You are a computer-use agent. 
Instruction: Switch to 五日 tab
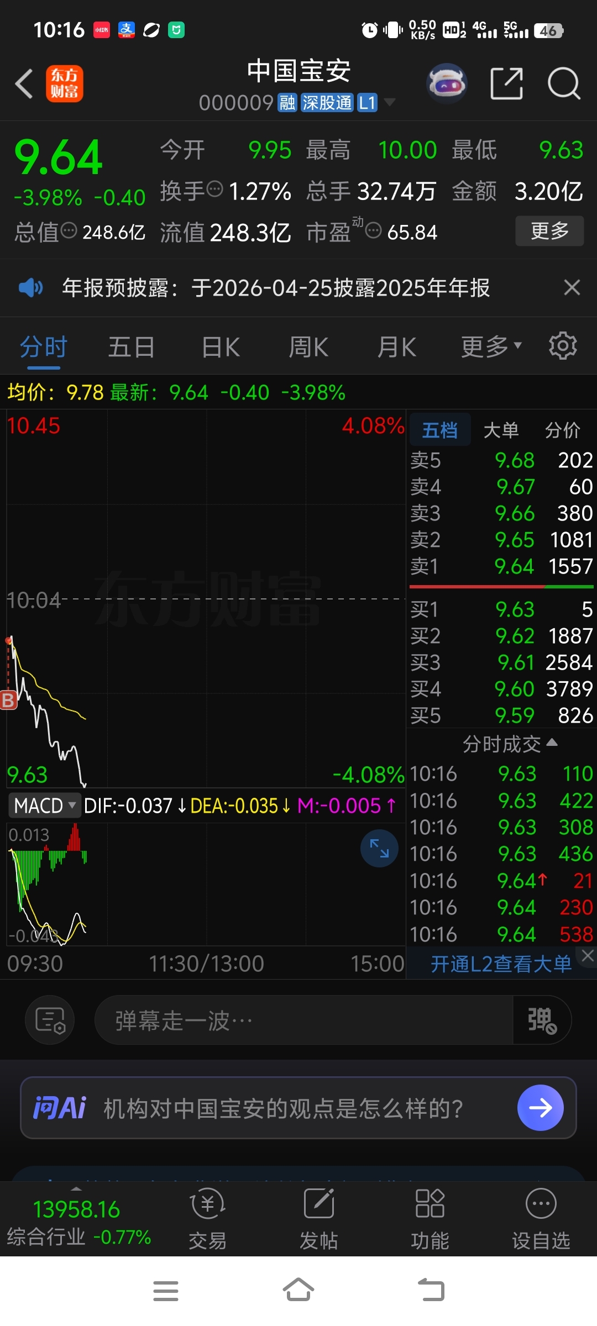(x=132, y=347)
